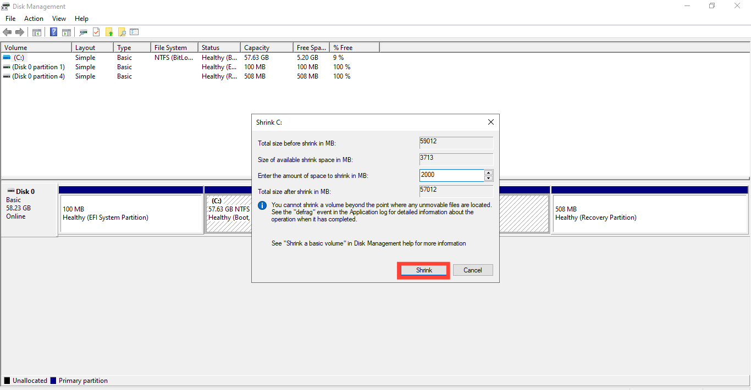Toggle the Action pane toolbar icon

pyautogui.click(x=67, y=32)
